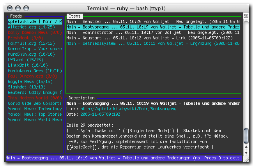Select the Items pane tab
This screenshot has width=253, height=166.
pos(75,16)
